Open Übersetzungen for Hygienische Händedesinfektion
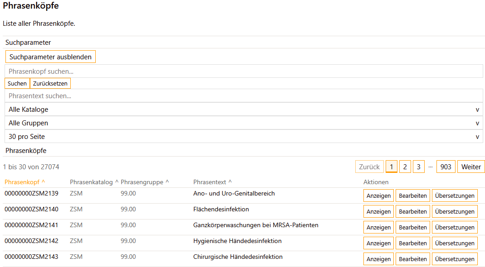Image resolution: width=485 pixels, height=267 pixels. [x=455, y=243]
